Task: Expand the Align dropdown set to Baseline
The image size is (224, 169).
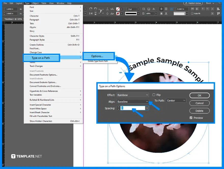Action: [x=133, y=101]
